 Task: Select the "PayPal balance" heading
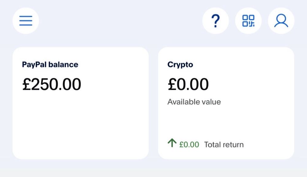(50, 65)
